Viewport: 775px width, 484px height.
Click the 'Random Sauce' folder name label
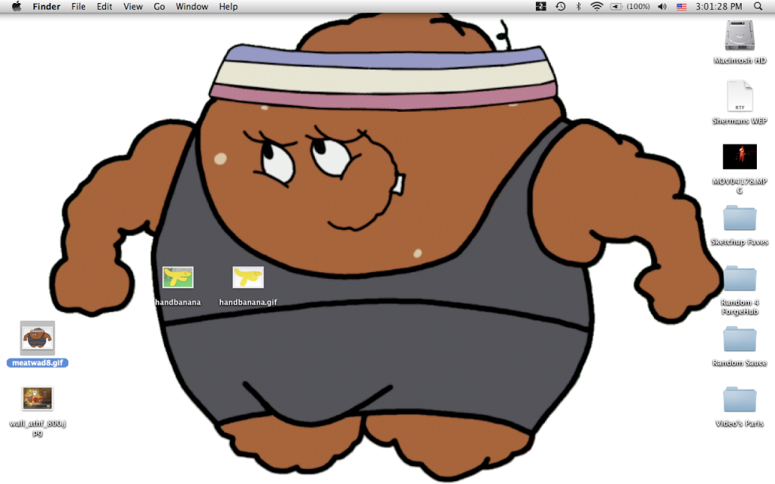[x=739, y=363]
